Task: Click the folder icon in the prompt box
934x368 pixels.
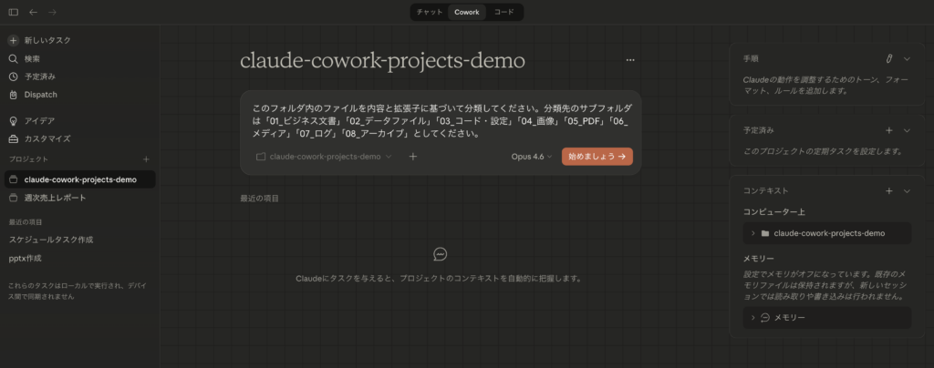Action: [260, 157]
